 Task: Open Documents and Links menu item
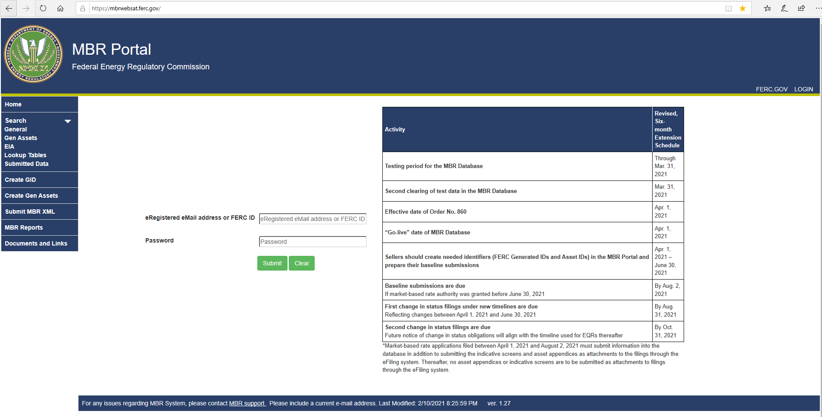pyautogui.click(x=40, y=243)
